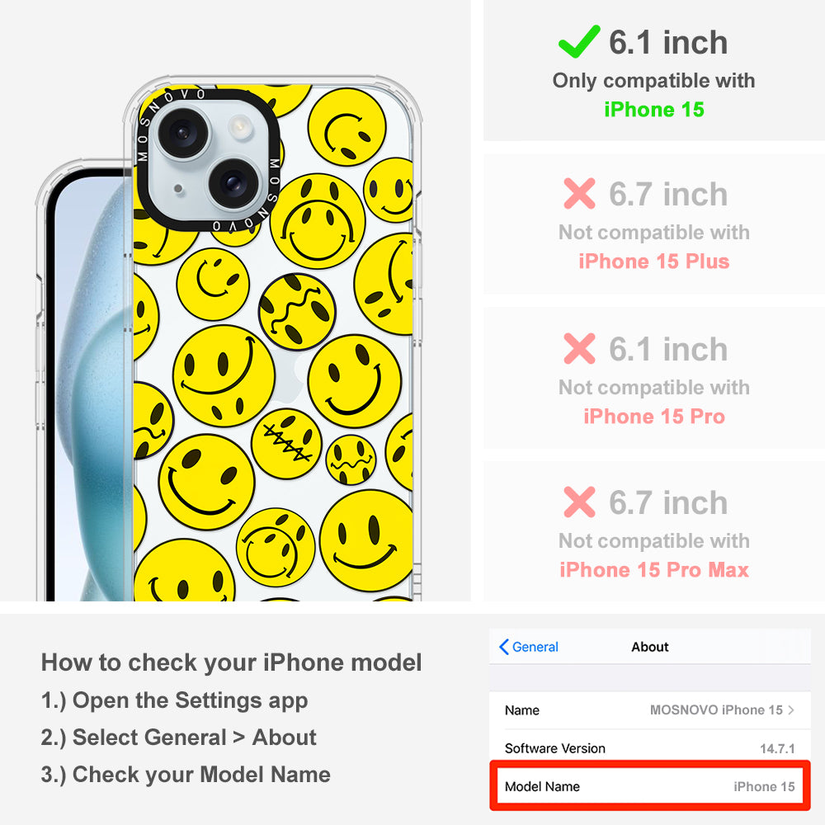Click the upper camera lens on the case
The width and height of the screenshot is (825, 825).
(x=183, y=131)
